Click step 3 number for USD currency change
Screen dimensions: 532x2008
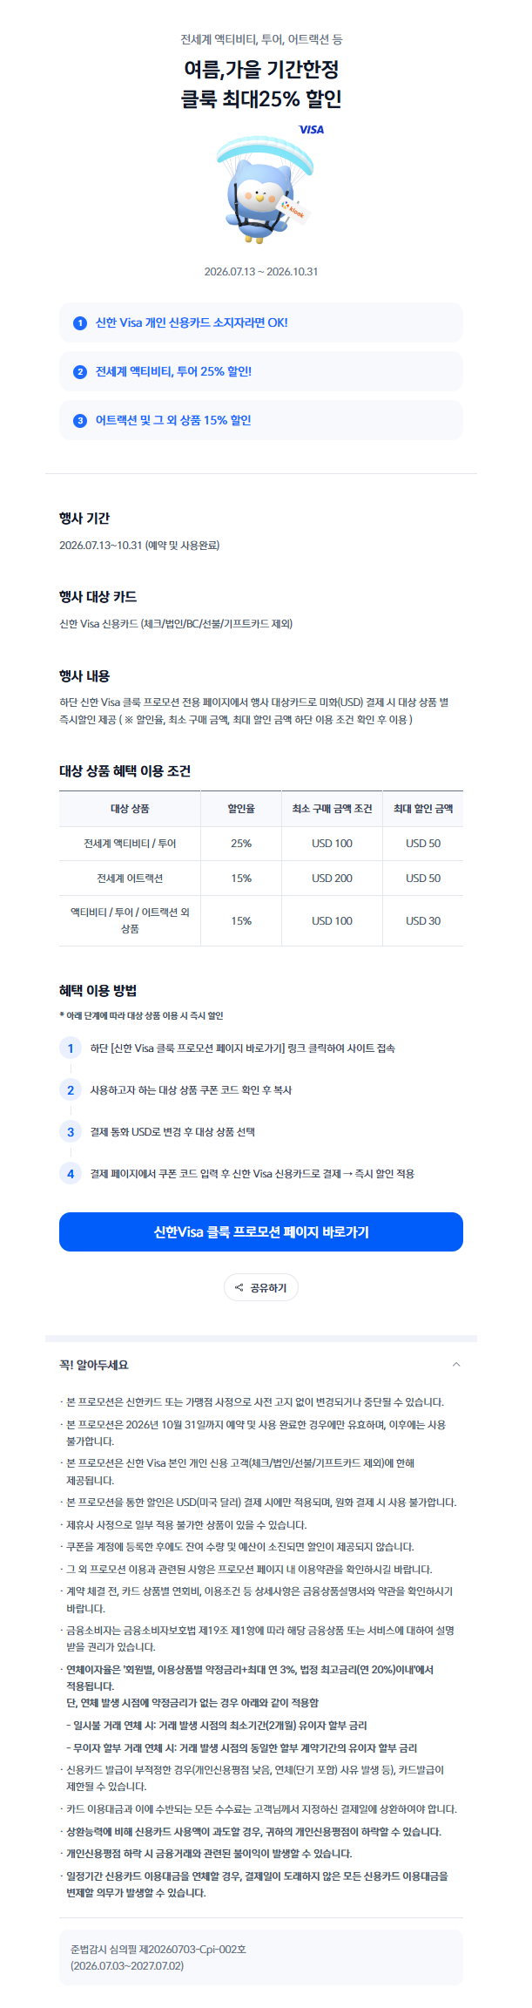pyautogui.click(x=71, y=1131)
